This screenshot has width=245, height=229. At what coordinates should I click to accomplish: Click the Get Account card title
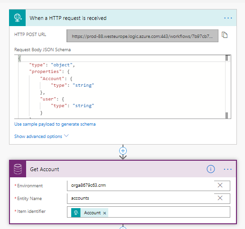click(x=45, y=169)
